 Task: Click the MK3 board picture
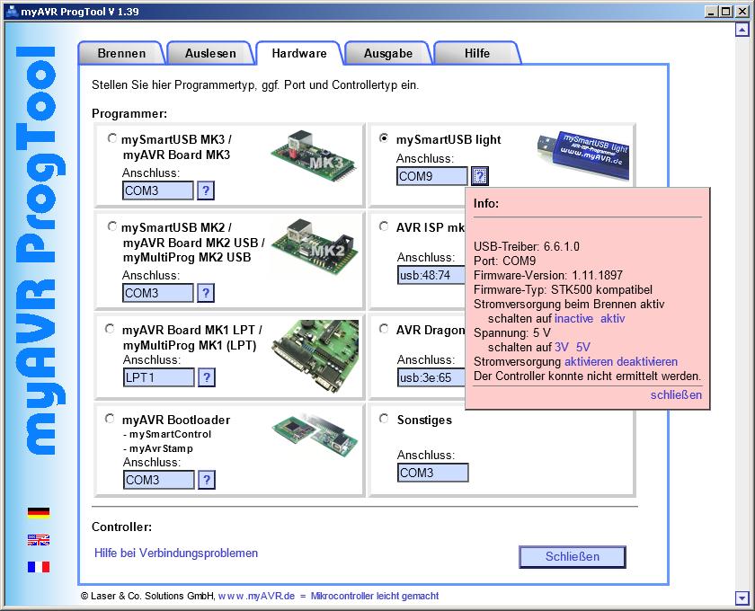tap(314, 155)
